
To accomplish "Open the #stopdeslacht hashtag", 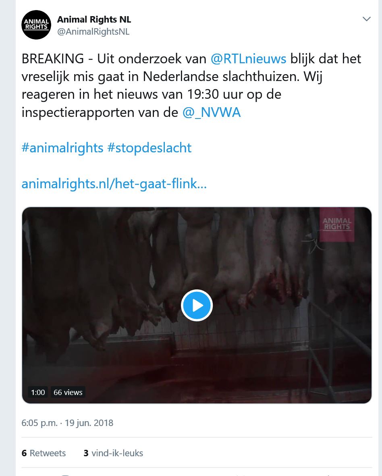I will click(x=149, y=148).
